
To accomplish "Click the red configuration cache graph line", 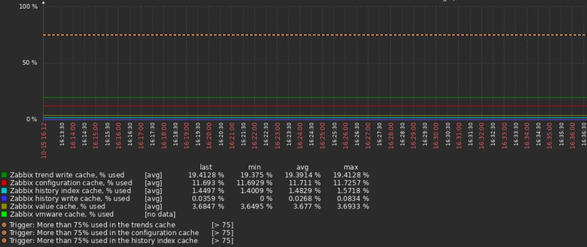I will [315, 106].
